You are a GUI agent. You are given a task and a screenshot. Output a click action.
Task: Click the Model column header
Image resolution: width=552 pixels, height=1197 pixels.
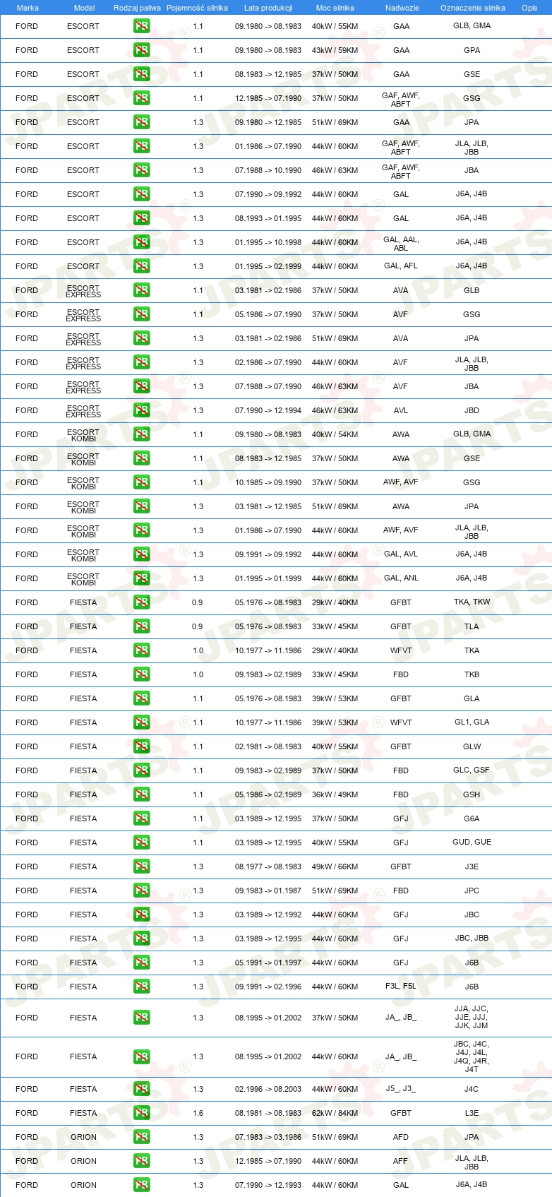point(84,8)
